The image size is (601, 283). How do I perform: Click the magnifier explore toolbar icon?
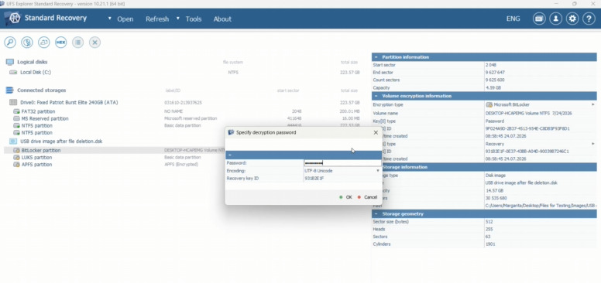coord(10,43)
